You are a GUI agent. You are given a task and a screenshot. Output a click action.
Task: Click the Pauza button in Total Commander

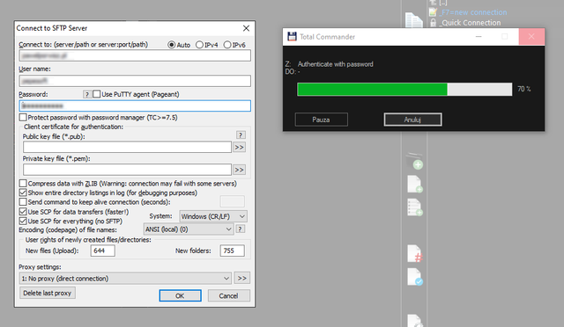[321, 120]
